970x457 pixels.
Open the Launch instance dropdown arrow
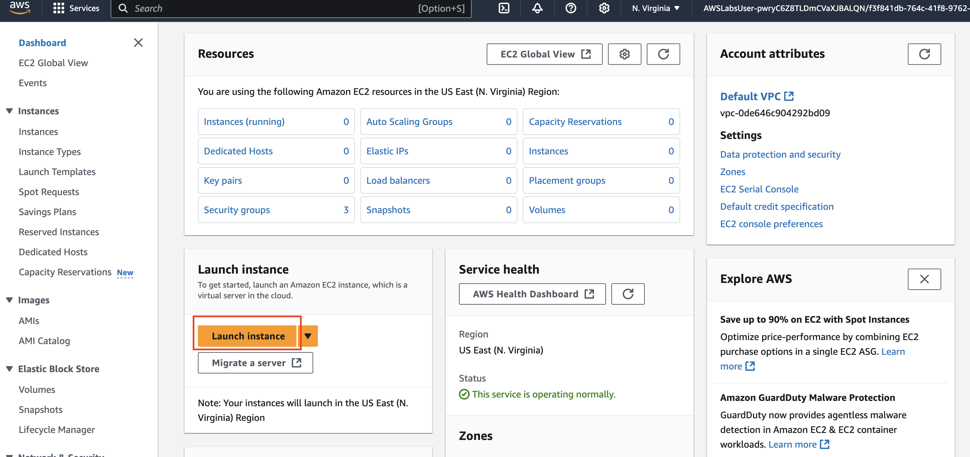point(308,336)
